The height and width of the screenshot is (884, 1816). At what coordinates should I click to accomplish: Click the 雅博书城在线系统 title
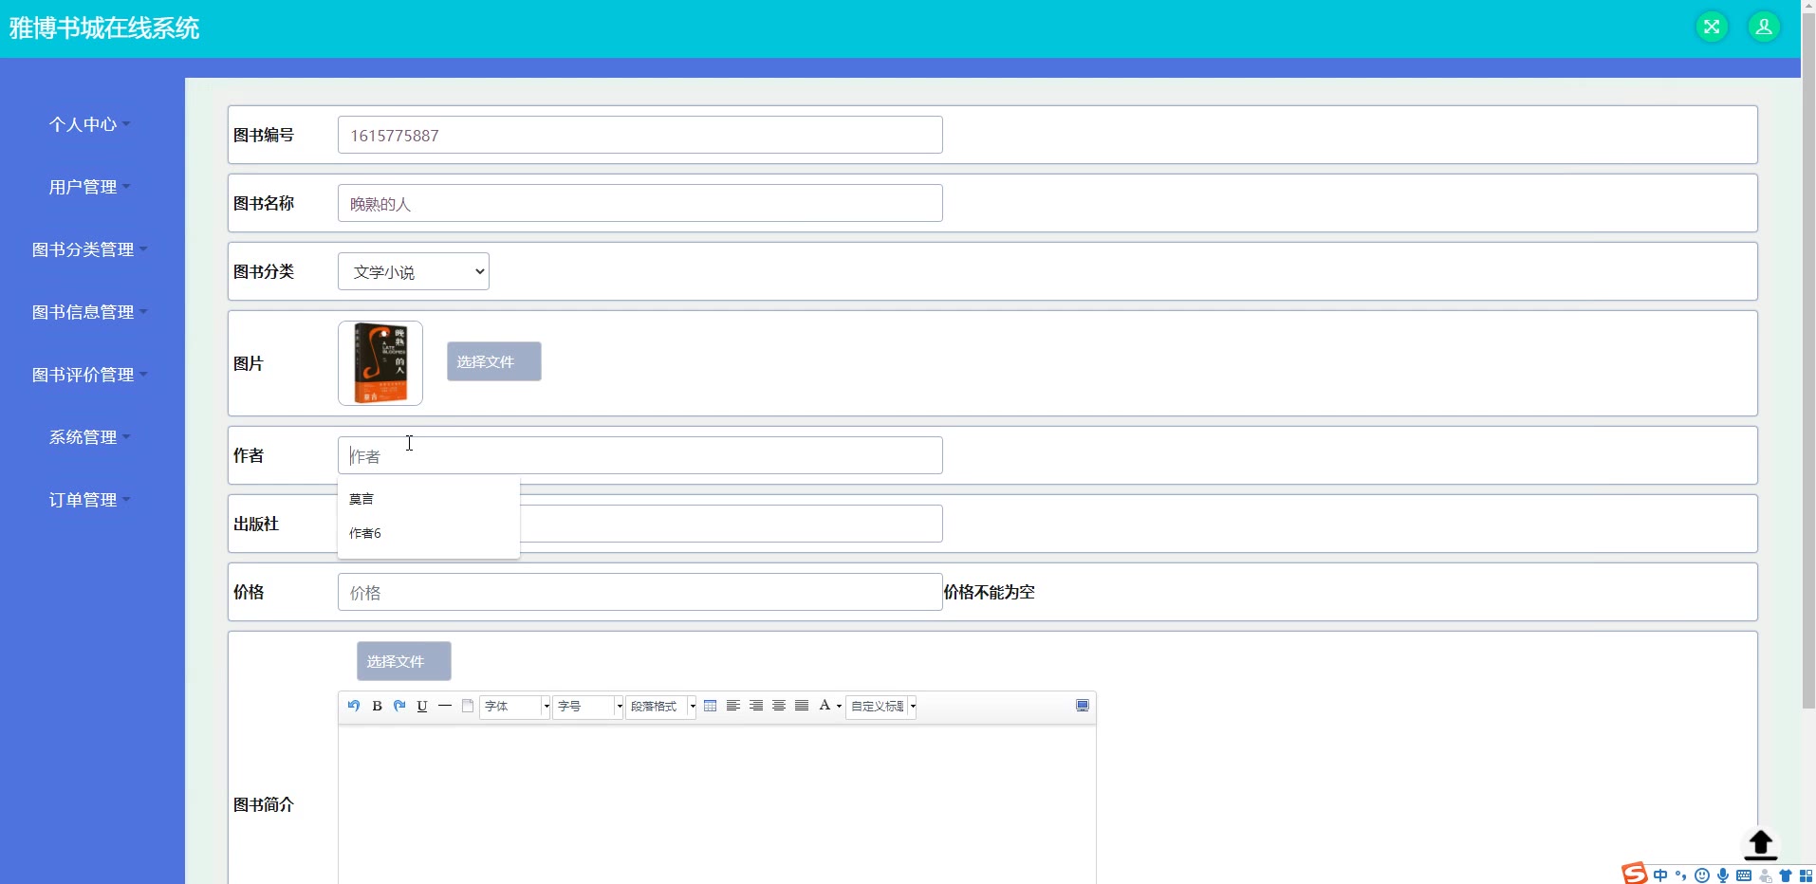pos(104,28)
